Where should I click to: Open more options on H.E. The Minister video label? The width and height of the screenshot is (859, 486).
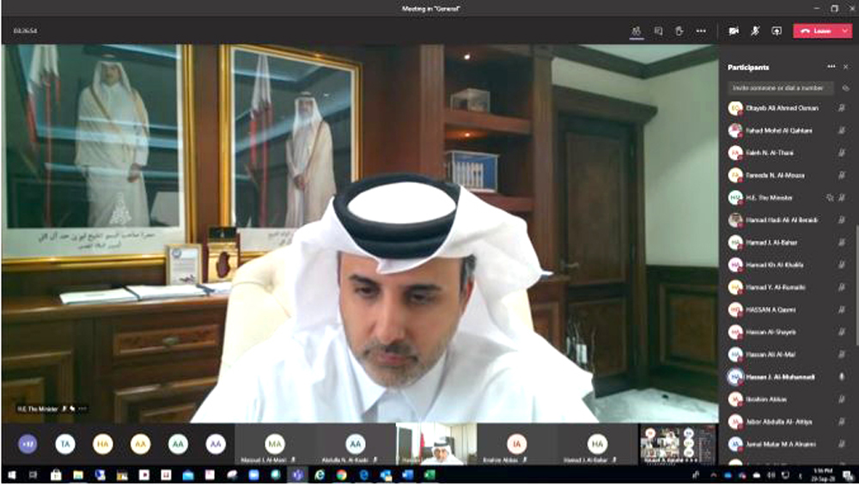coord(82,409)
